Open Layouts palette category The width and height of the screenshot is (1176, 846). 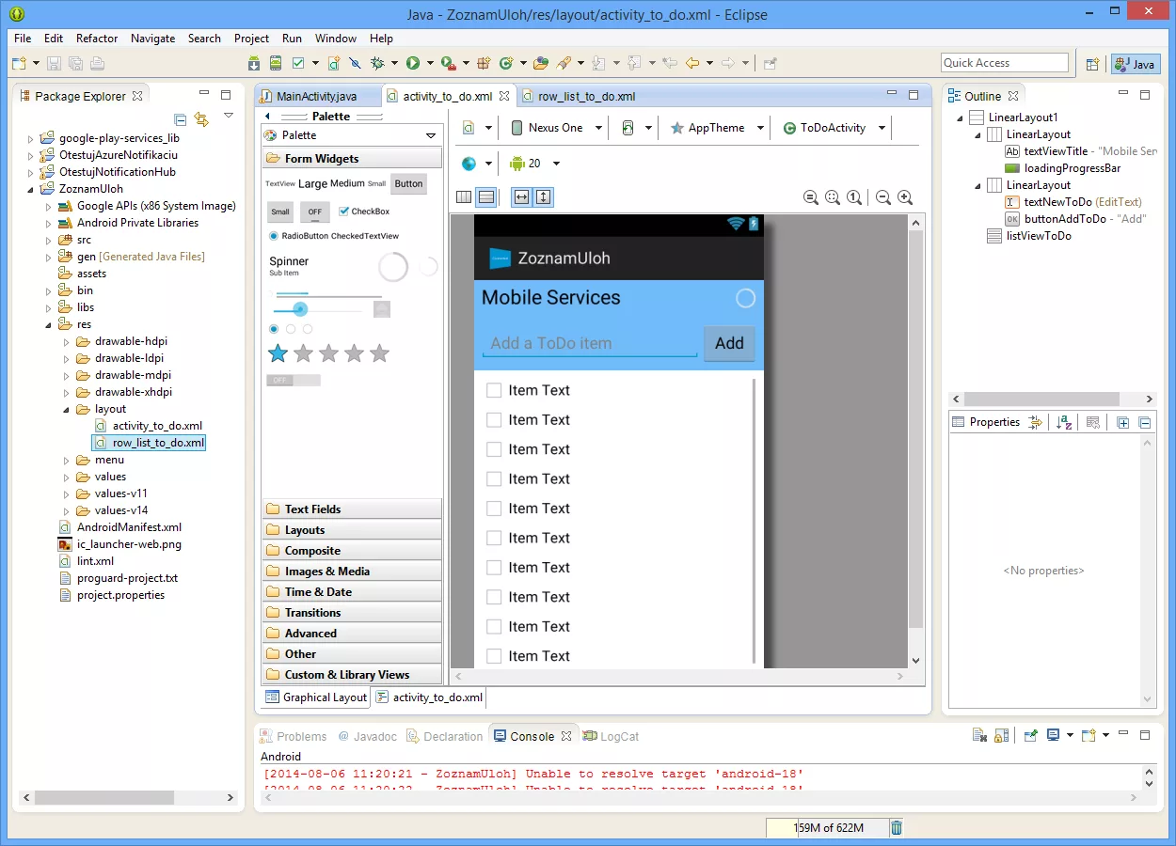click(x=352, y=529)
